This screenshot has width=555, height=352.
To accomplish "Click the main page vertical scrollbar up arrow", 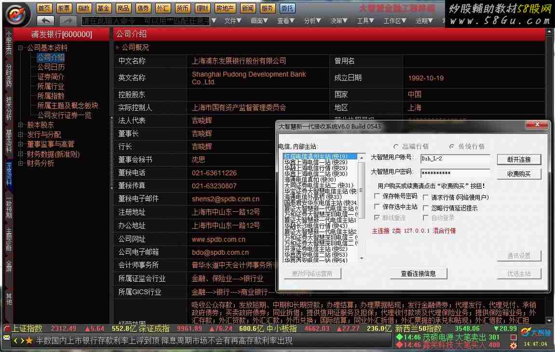I will [x=549, y=32].
